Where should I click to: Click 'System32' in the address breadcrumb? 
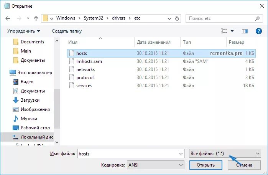click(94, 18)
